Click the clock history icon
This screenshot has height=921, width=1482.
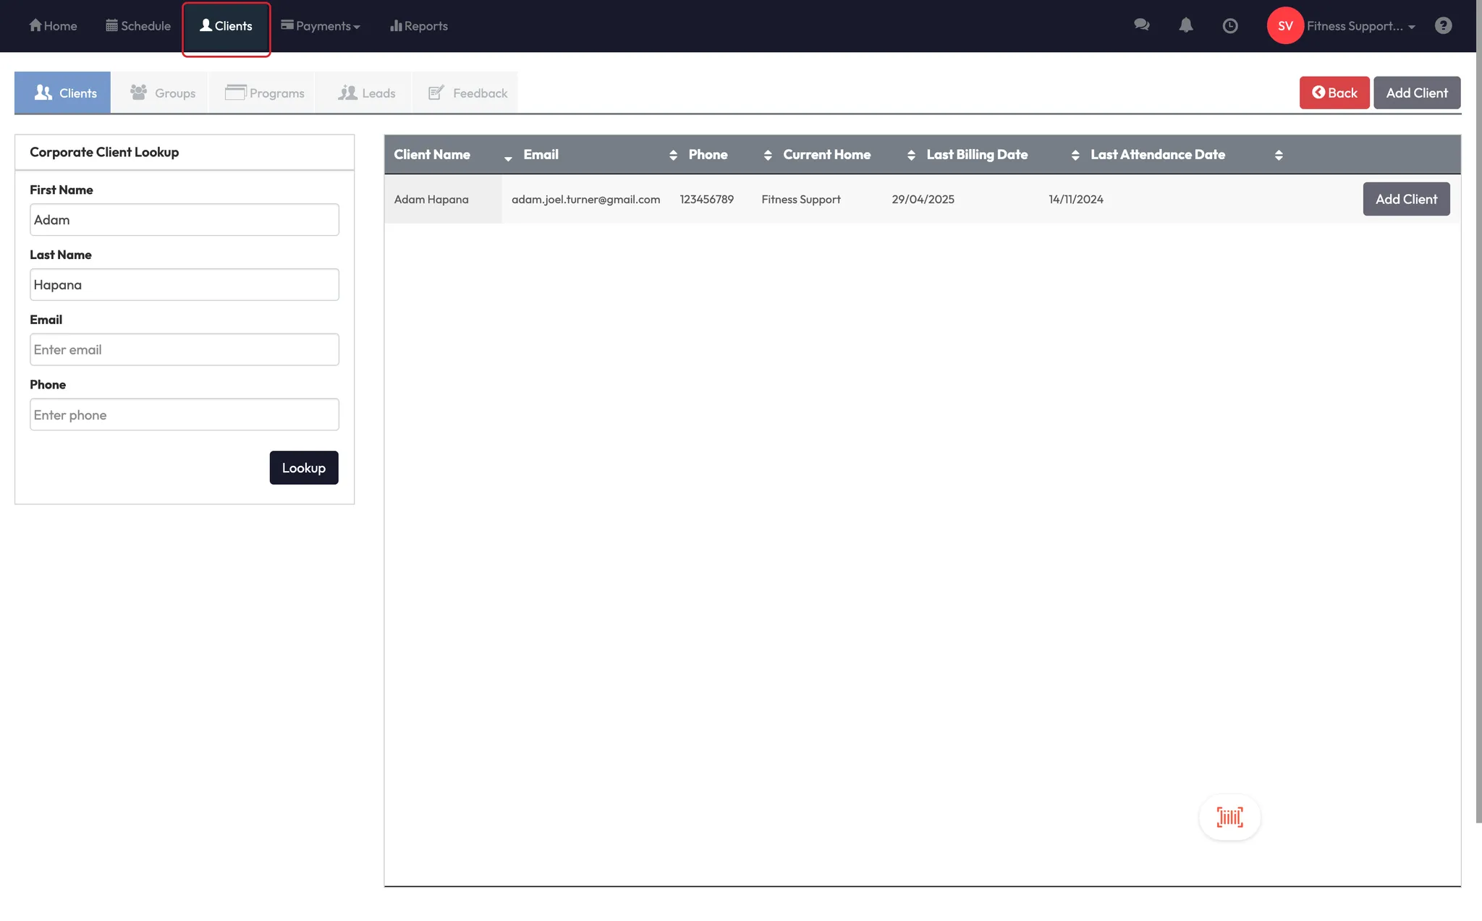(x=1229, y=26)
